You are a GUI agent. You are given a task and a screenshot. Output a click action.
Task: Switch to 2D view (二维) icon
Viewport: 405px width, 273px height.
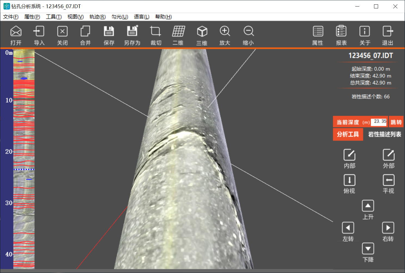click(178, 32)
